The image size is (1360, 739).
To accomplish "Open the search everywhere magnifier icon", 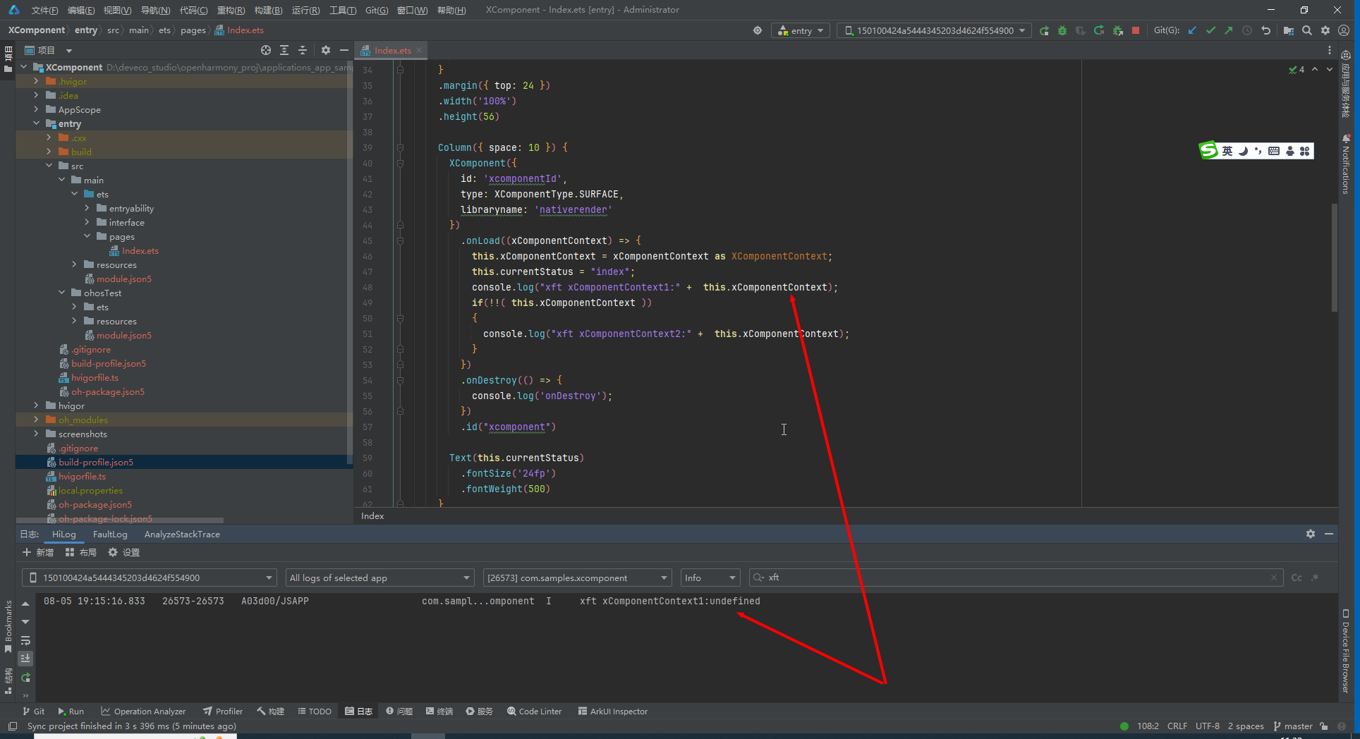I will (x=1307, y=31).
